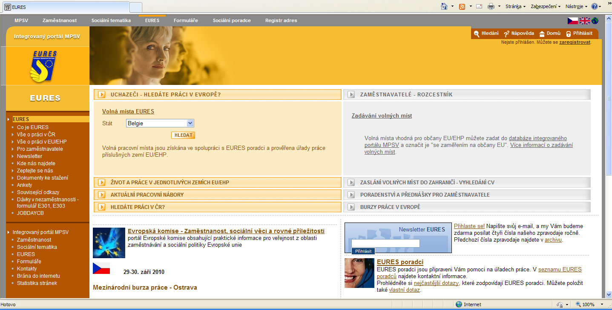
Task: Click the Internet zone globe in the status bar
Action: pos(459,304)
